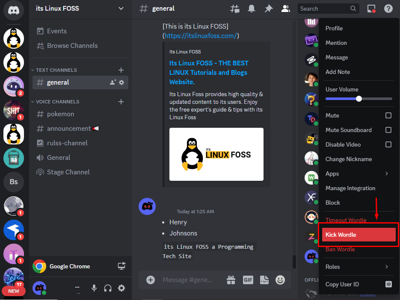The height and width of the screenshot is (300, 400).
Task: Toggle Mute Soundboard checkbox
Action: 388,130
